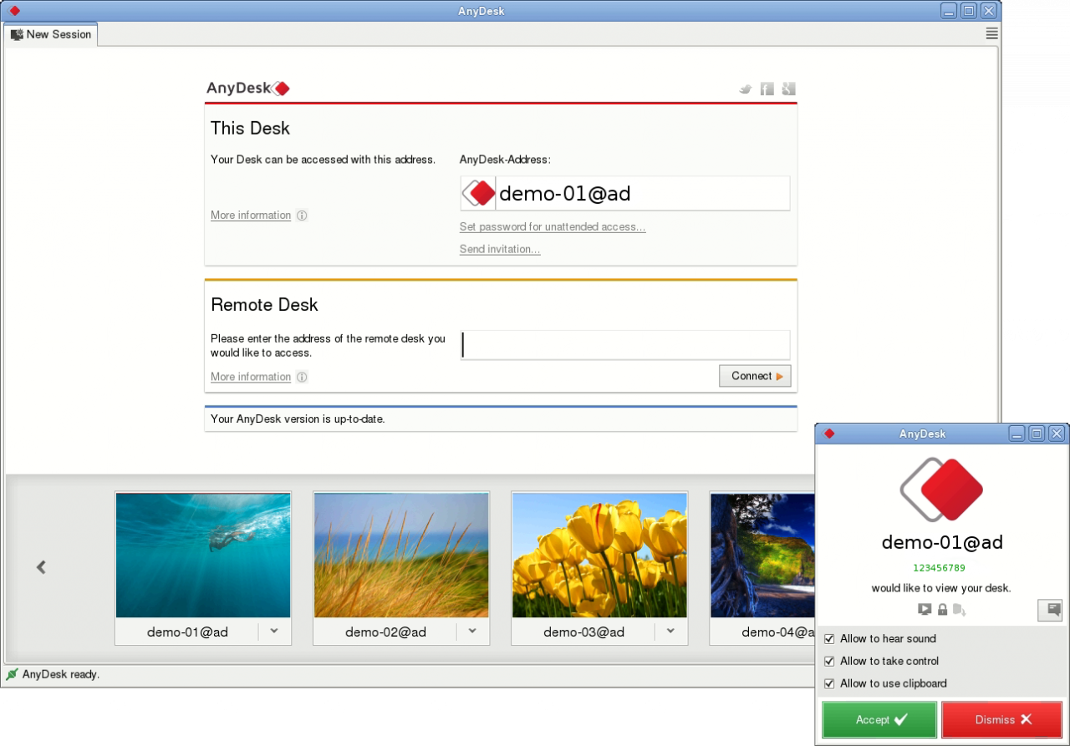Focus the remote desk address input field

(x=625, y=345)
